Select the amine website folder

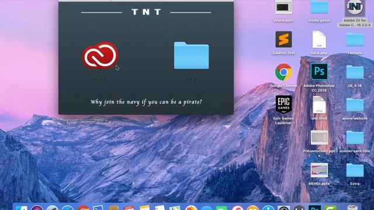coord(355,105)
